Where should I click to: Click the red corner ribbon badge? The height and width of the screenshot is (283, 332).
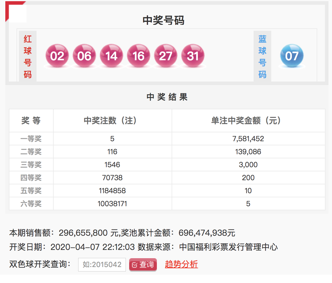[x=12, y=7]
